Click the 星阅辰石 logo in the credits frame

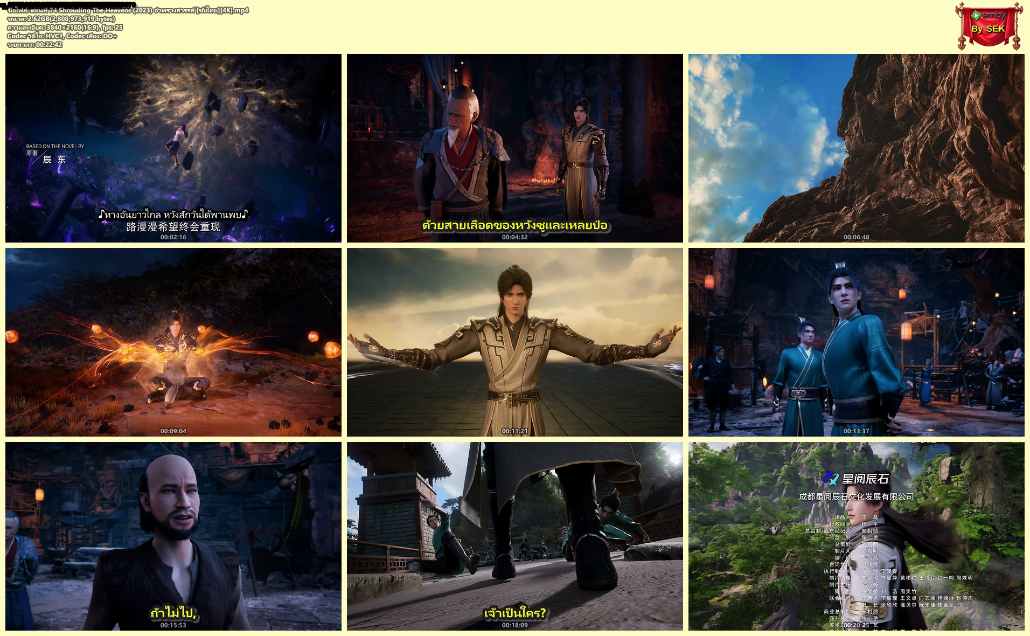click(857, 478)
